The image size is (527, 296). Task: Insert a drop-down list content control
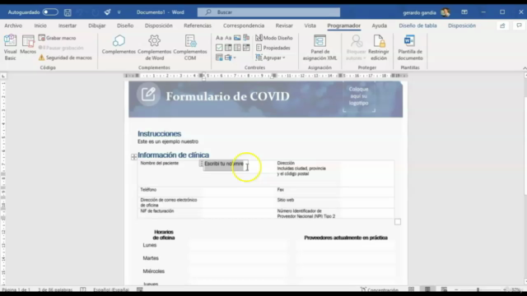click(237, 48)
